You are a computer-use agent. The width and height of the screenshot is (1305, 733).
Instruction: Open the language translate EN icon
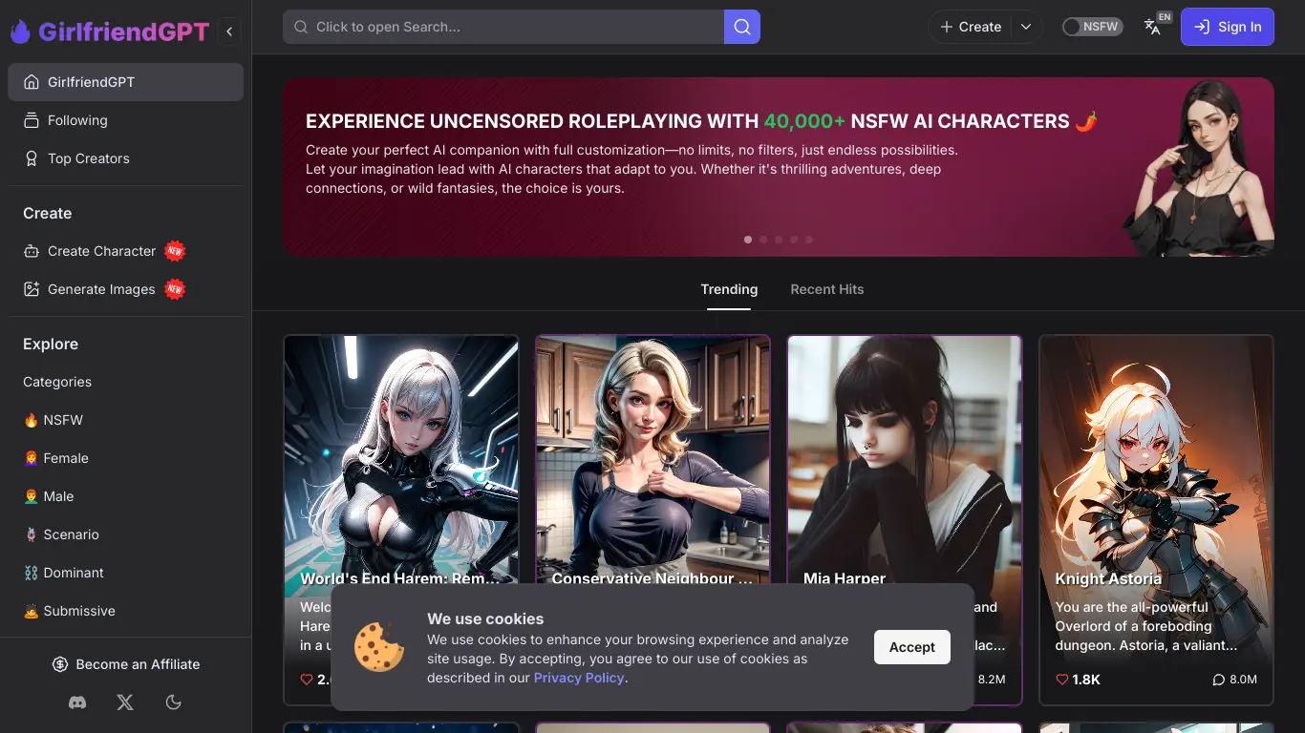1154,26
